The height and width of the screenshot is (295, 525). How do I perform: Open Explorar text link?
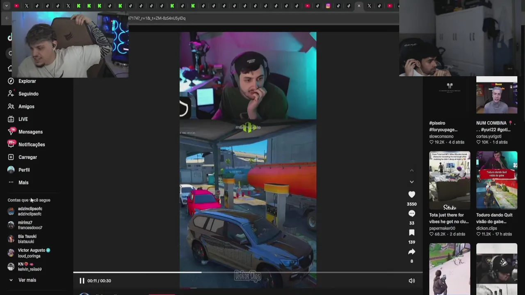(27, 81)
